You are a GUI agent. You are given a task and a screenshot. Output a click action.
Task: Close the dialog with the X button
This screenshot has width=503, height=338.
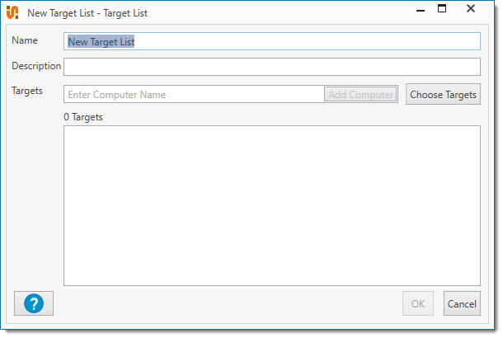(471, 9)
